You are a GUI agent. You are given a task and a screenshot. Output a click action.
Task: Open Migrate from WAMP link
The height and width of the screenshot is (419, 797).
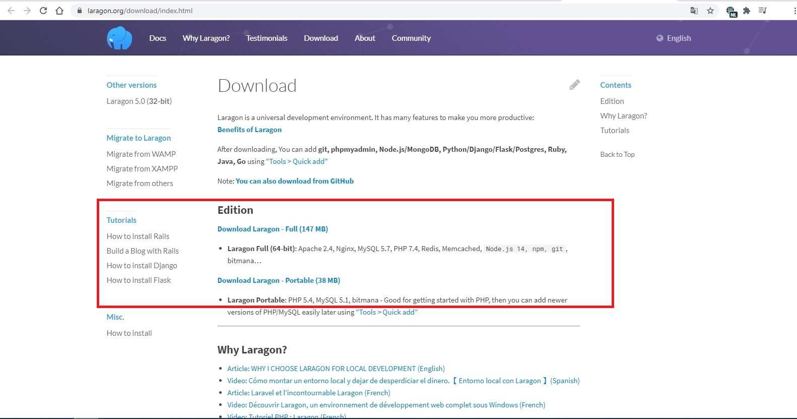(141, 154)
